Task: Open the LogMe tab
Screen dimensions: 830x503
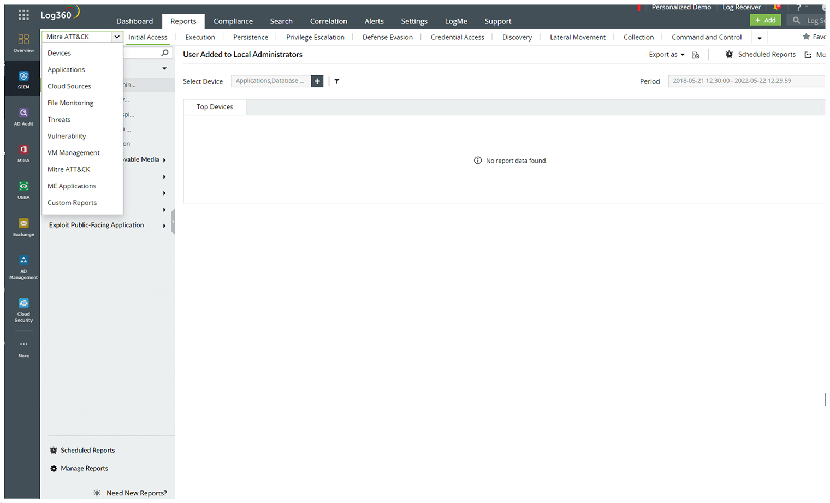Action: [x=456, y=21]
